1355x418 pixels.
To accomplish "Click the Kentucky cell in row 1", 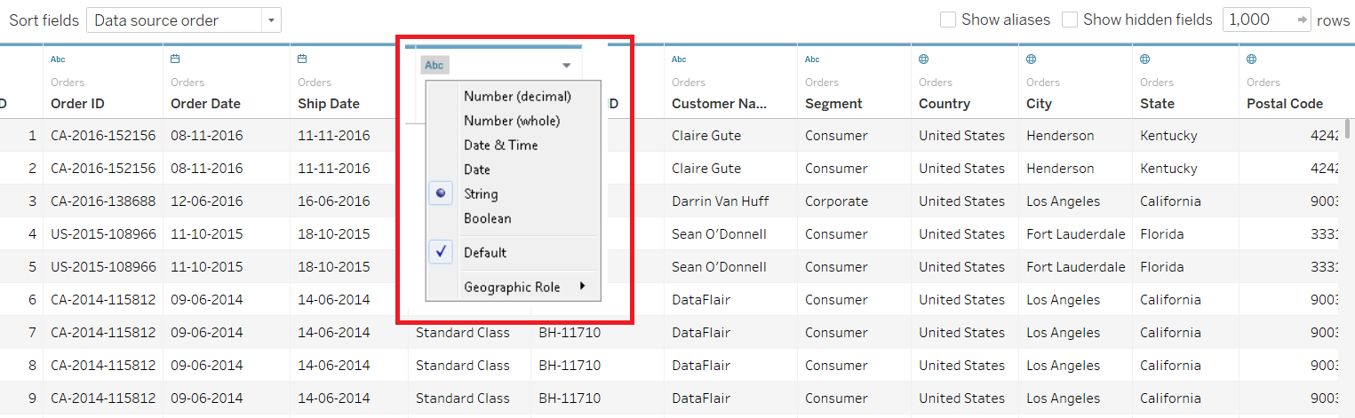I will pos(1168,136).
